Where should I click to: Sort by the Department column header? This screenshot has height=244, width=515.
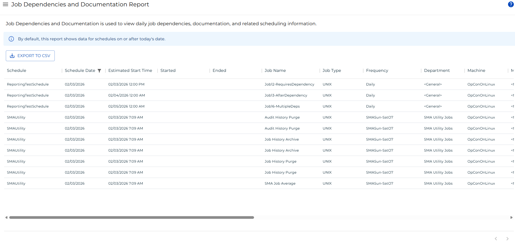(x=437, y=70)
